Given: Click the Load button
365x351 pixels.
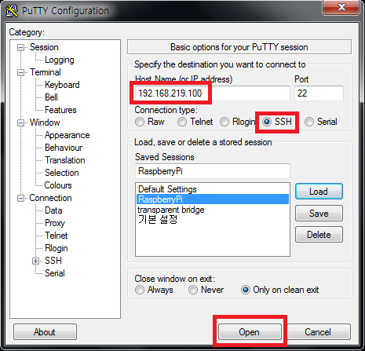Looking at the screenshot, I should click(x=319, y=192).
